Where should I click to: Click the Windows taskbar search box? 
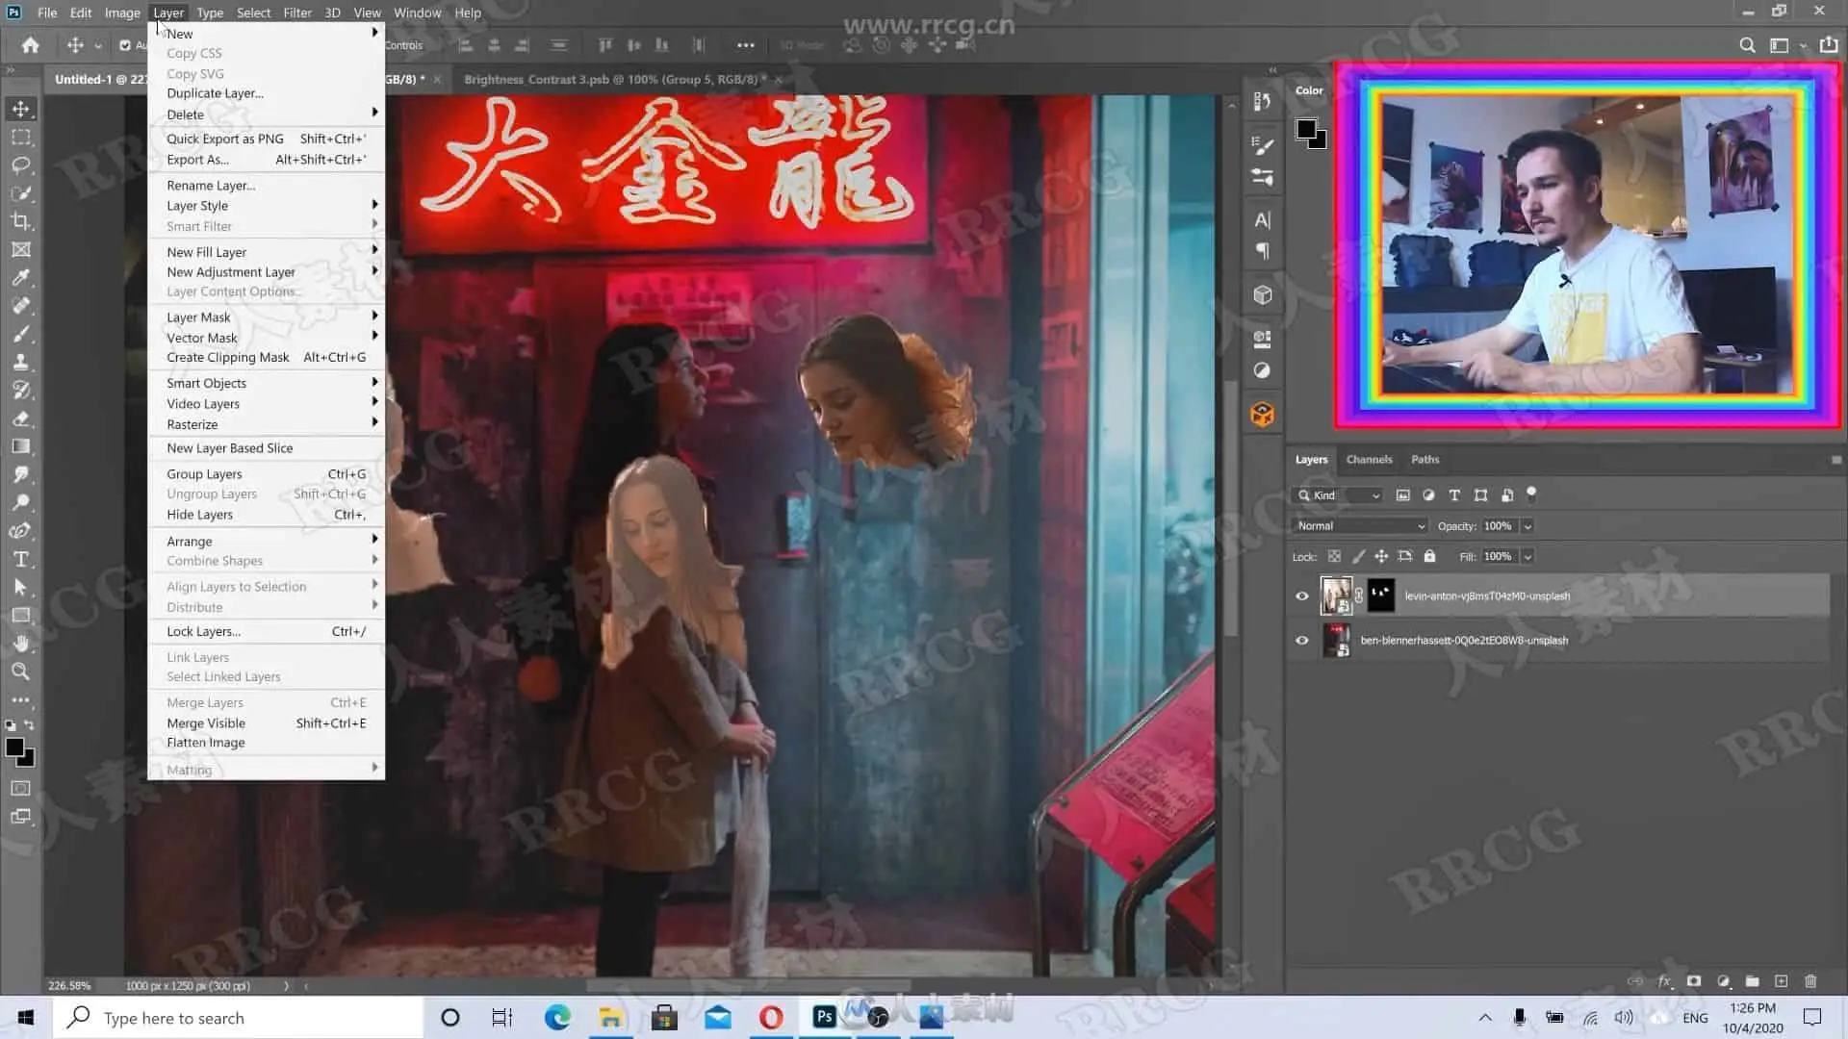click(239, 1018)
